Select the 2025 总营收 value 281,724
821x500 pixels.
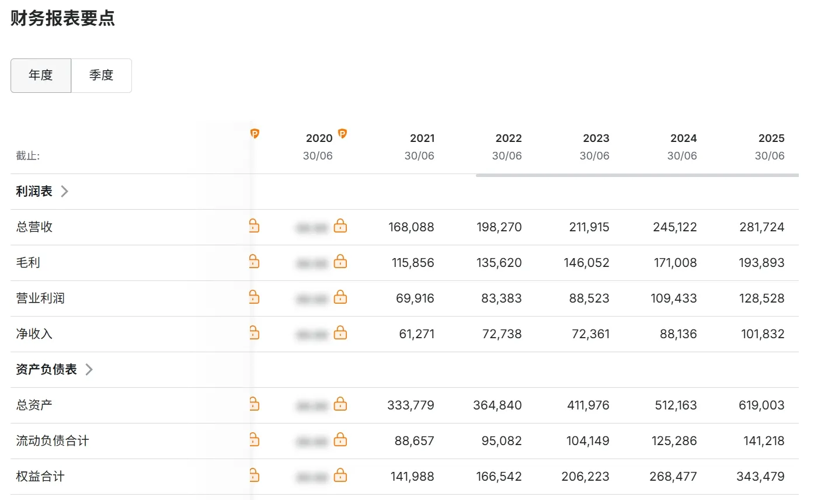click(x=761, y=227)
